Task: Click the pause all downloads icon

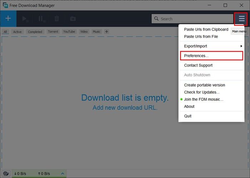Action: tap(41, 19)
